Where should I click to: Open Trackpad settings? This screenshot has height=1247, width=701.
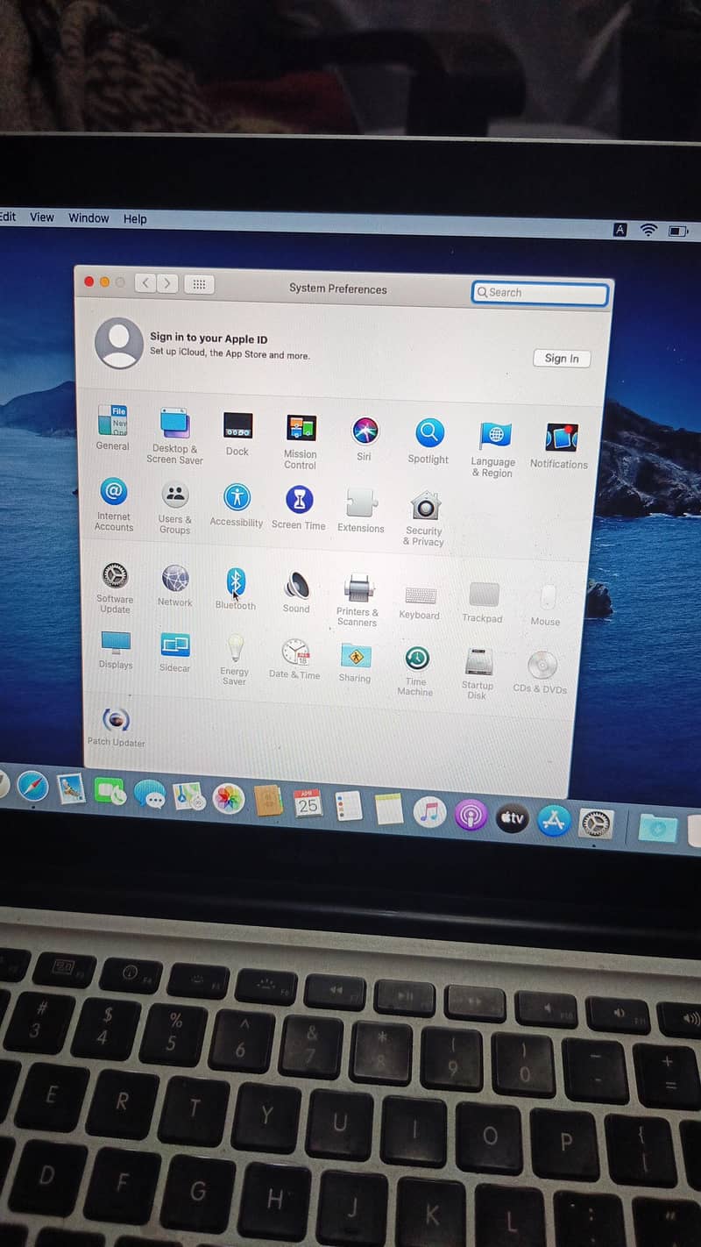click(x=482, y=602)
